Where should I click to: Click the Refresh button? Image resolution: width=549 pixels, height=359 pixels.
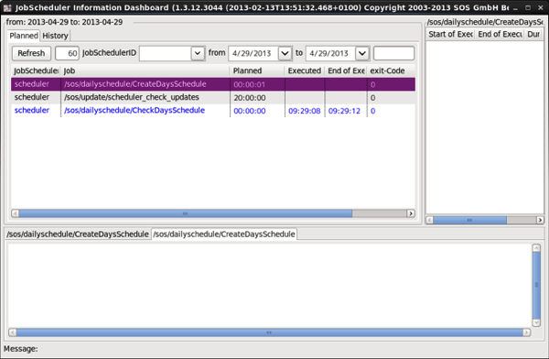(x=31, y=53)
